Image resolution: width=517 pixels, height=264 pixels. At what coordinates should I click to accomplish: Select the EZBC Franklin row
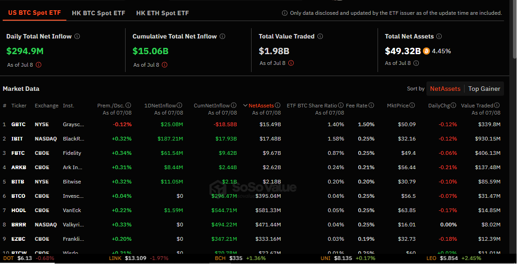(253, 239)
